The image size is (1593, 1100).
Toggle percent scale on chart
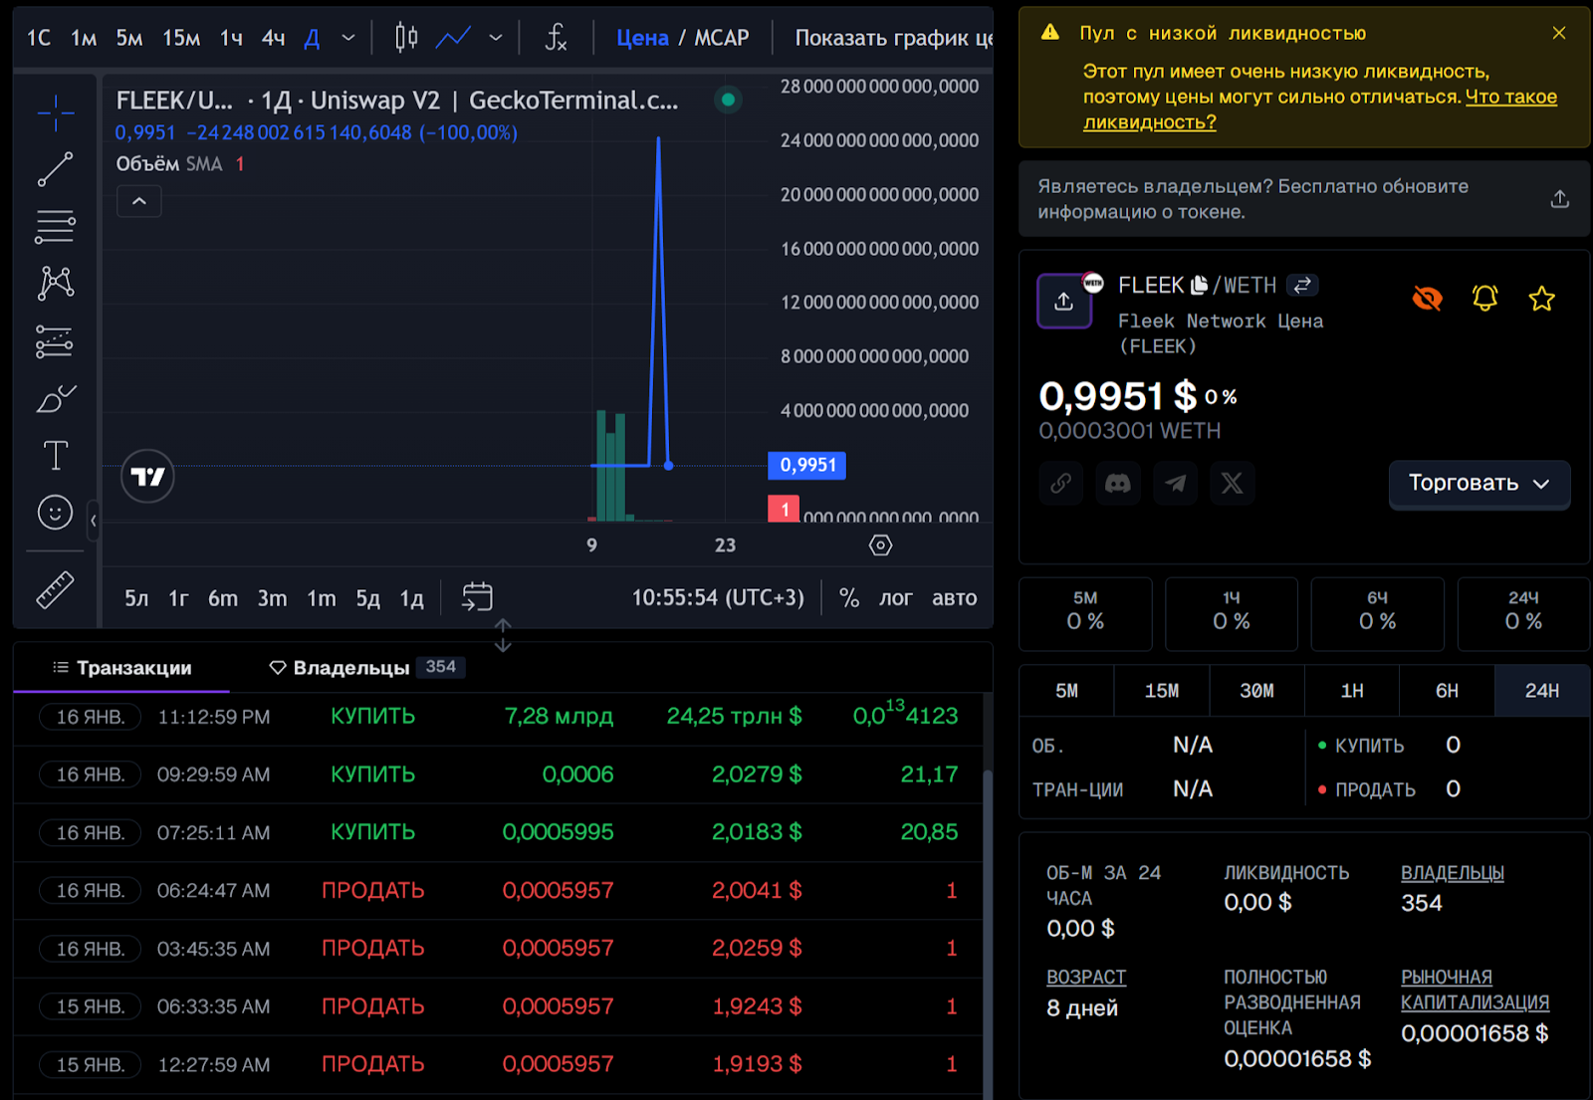(x=848, y=598)
